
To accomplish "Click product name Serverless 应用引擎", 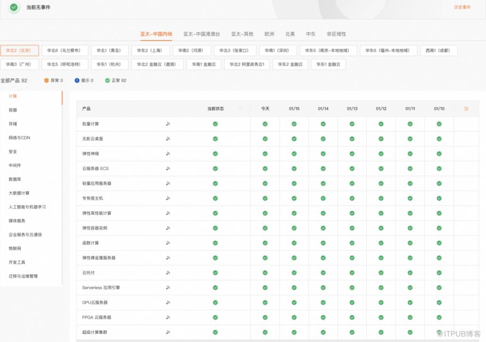I will [x=101, y=288].
